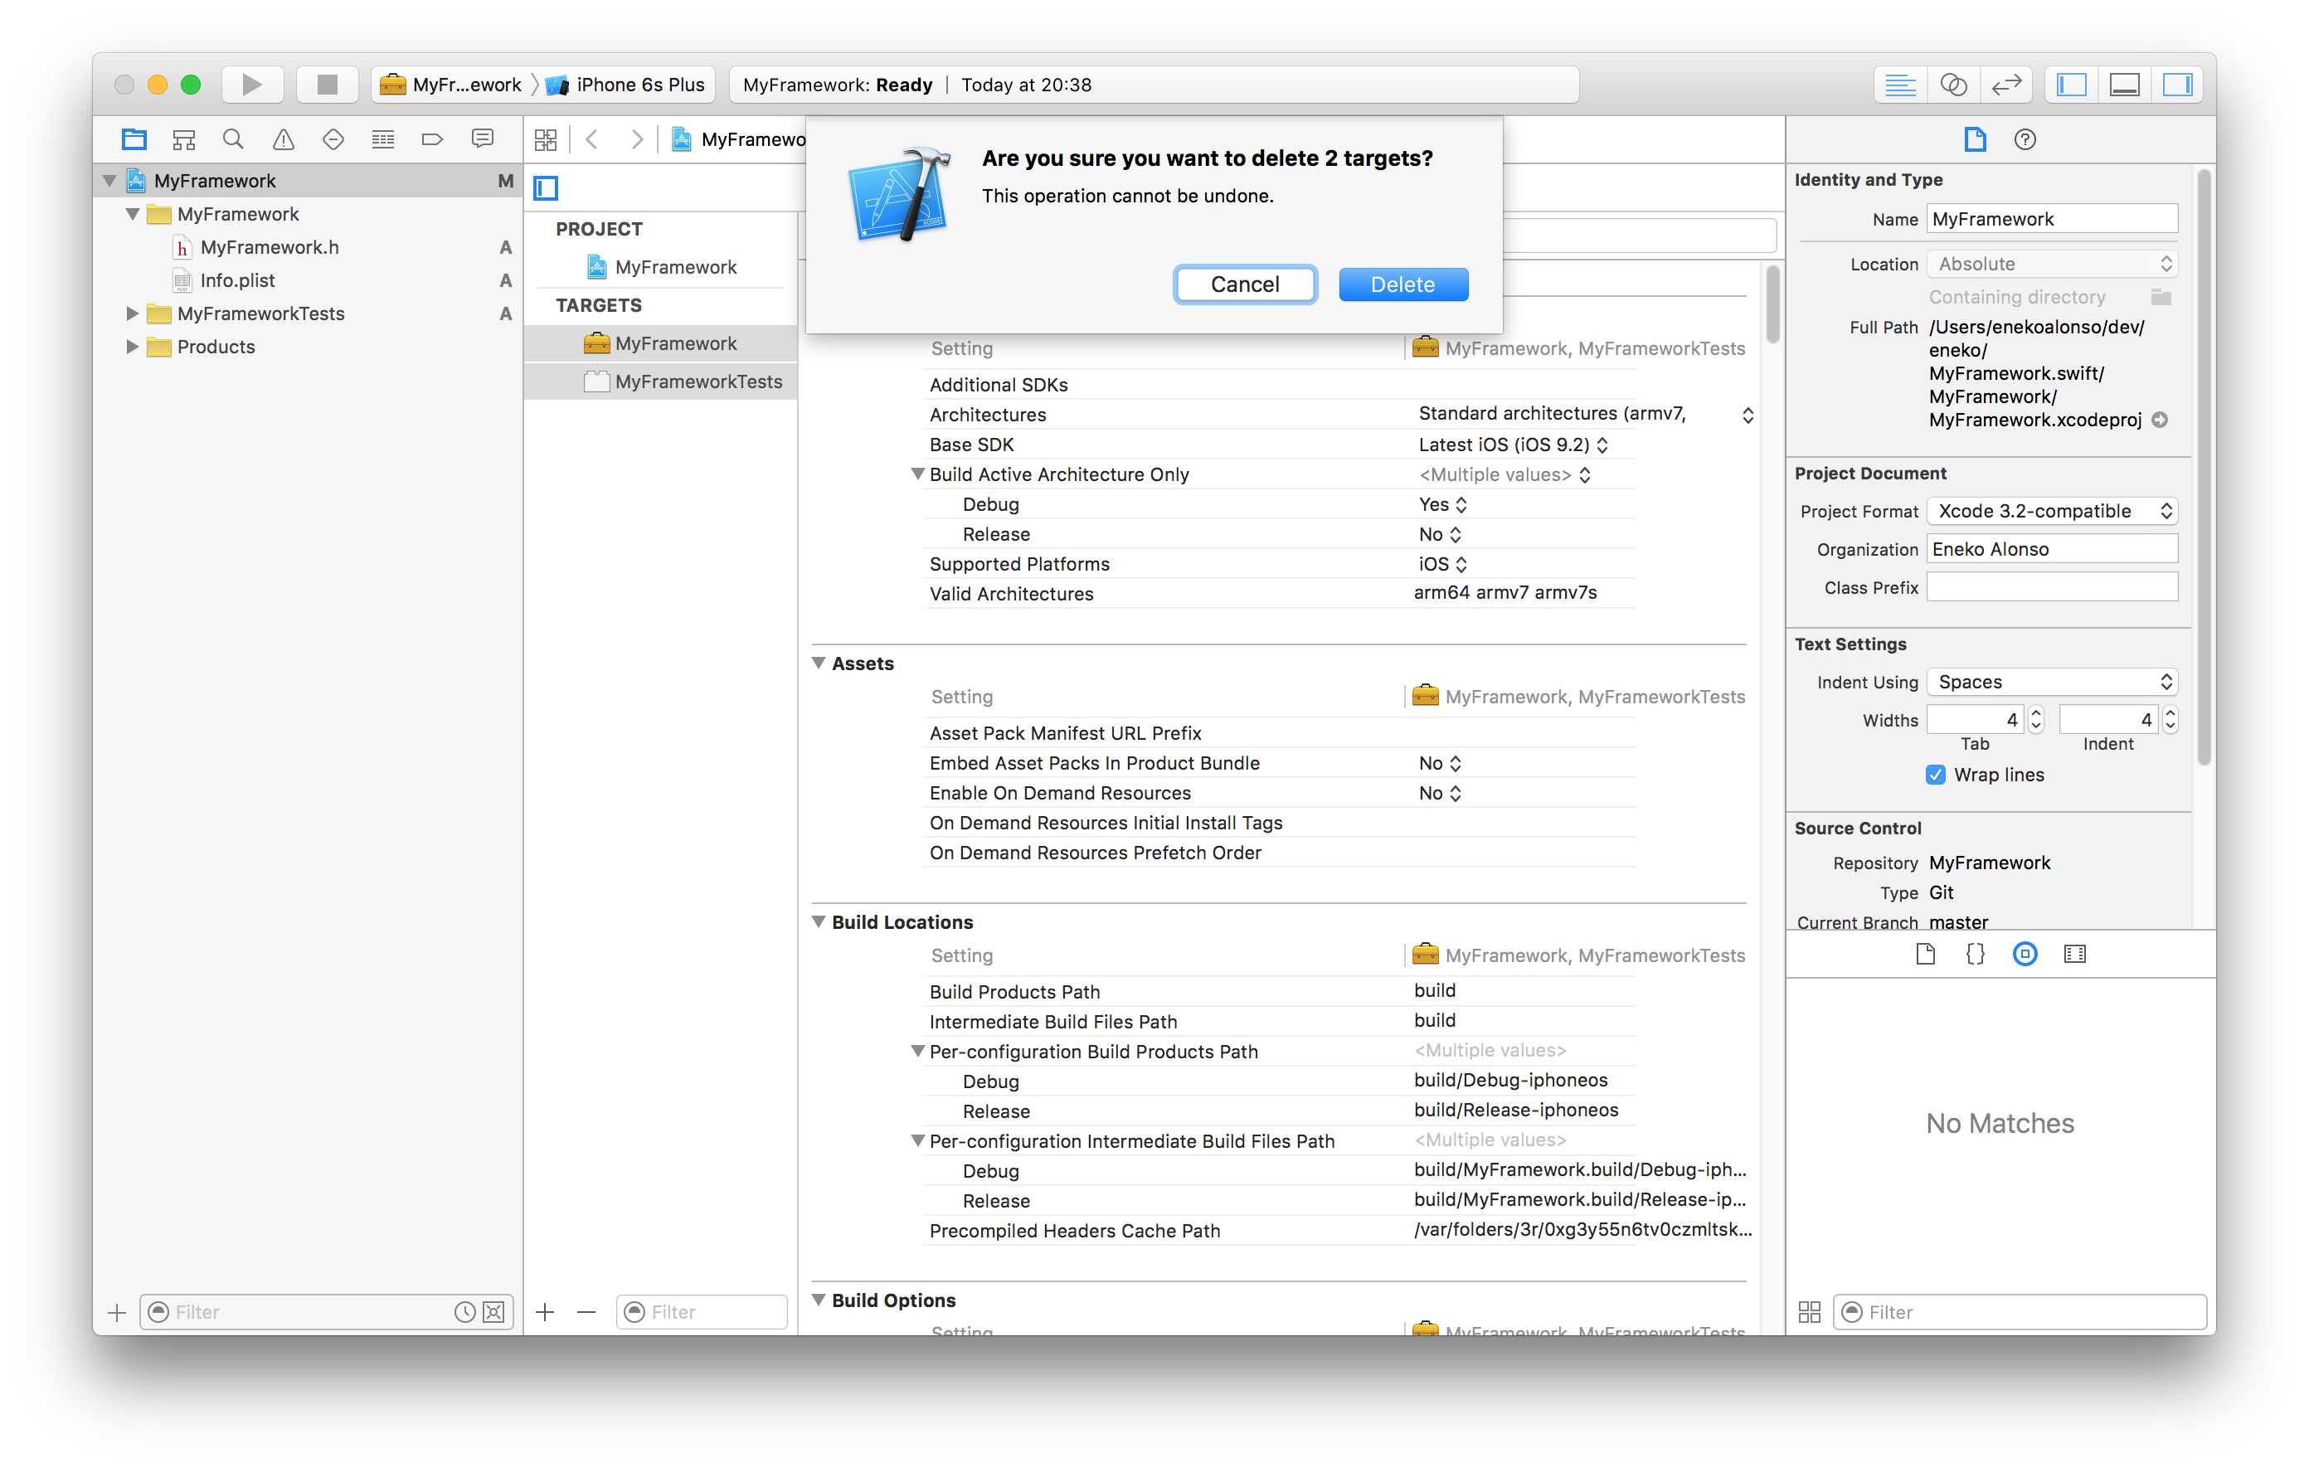Show the Object library icon
The height and width of the screenshot is (1468, 2309).
(x=2025, y=953)
